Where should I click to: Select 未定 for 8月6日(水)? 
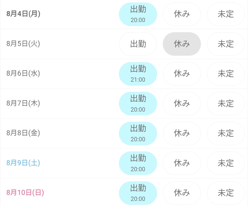pyautogui.click(x=226, y=74)
